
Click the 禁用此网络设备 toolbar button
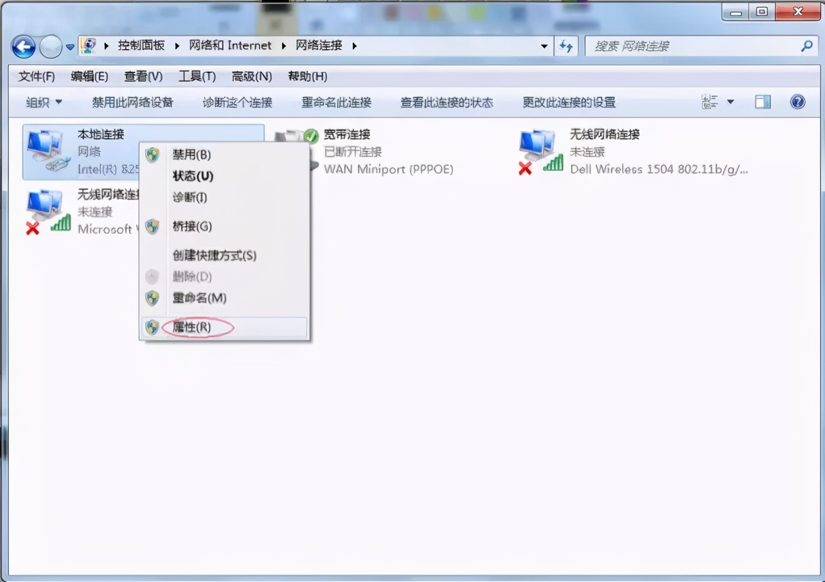(134, 101)
